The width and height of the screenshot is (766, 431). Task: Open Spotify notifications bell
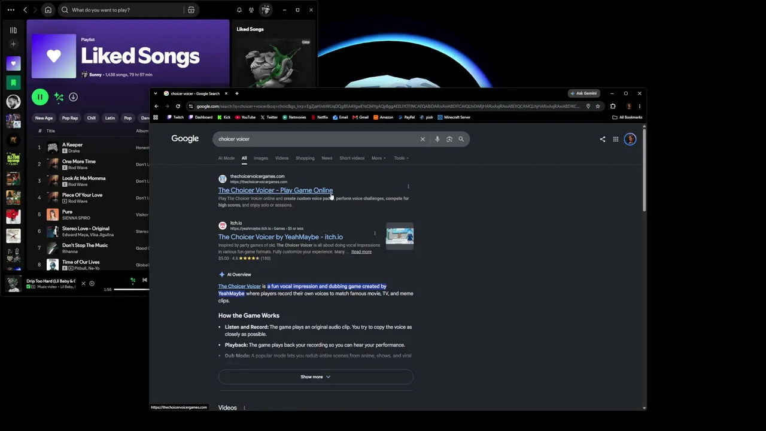239,10
